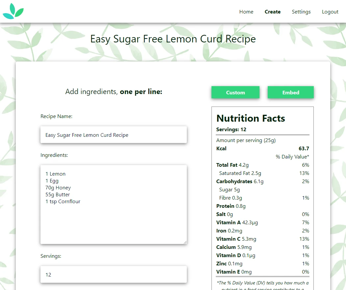This screenshot has width=346, height=290.
Task: Go to the Create page
Action: (273, 12)
